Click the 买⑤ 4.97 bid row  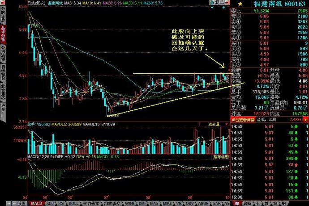click(270, 65)
